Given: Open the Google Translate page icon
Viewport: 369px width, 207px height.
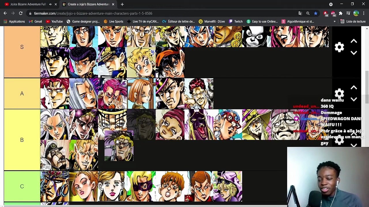Looking at the screenshot, I should (x=300, y=13).
